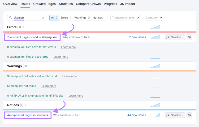Open the Crawled Pages tab

[x=44, y=4]
